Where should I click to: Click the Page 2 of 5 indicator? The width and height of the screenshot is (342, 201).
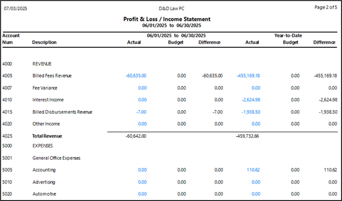pyautogui.click(x=326, y=7)
